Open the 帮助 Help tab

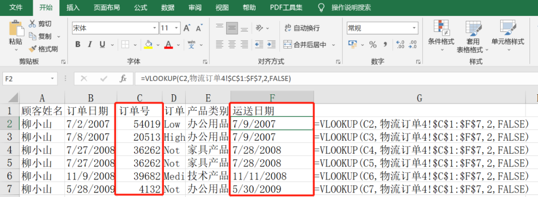pos(250,7)
